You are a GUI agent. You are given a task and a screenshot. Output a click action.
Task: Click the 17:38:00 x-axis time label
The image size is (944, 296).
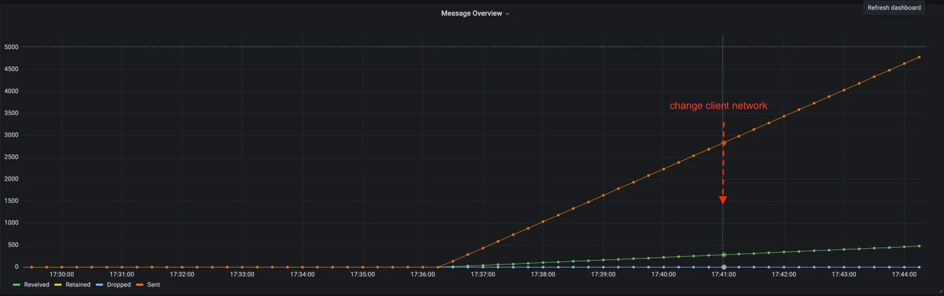543,274
